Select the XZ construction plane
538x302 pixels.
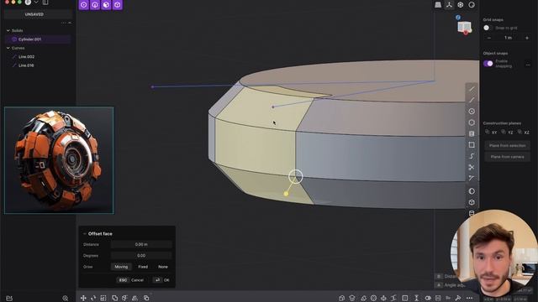[524, 133]
